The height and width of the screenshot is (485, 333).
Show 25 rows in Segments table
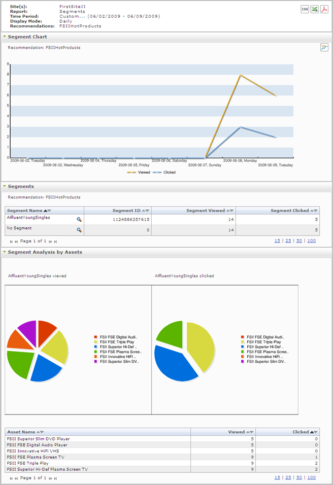pyautogui.click(x=288, y=240)
